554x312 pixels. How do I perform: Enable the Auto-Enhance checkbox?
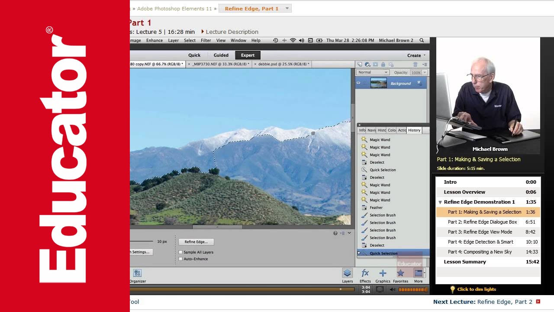point(180,259)
